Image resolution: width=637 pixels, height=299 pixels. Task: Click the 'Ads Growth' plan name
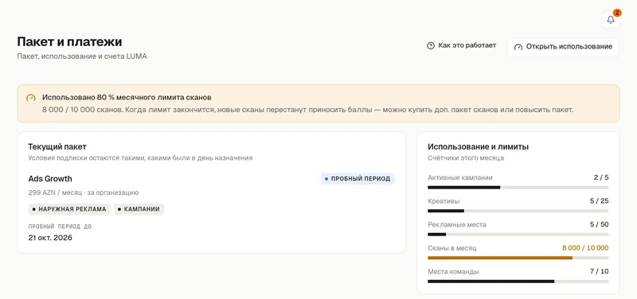tap(50, 179)
